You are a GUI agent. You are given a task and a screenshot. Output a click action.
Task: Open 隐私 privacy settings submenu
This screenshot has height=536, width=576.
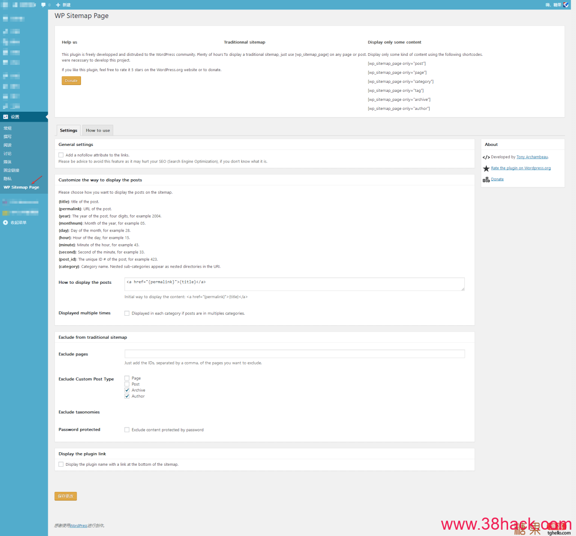[8, 179]
